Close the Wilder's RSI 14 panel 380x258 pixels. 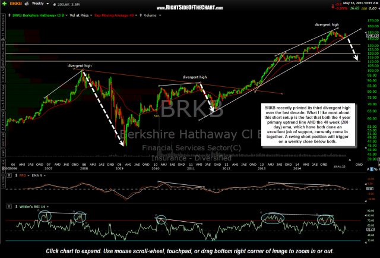[x=9, y=206]
